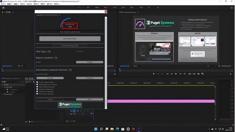
Task: Click the Run Benchmark button
Action: coord(70,38)
